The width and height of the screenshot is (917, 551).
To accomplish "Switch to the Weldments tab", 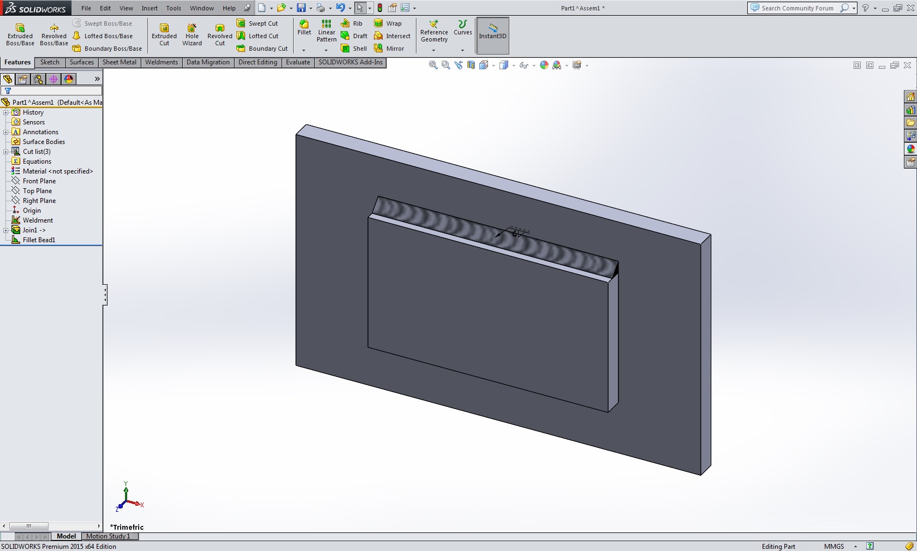I will tap(161, 62).
